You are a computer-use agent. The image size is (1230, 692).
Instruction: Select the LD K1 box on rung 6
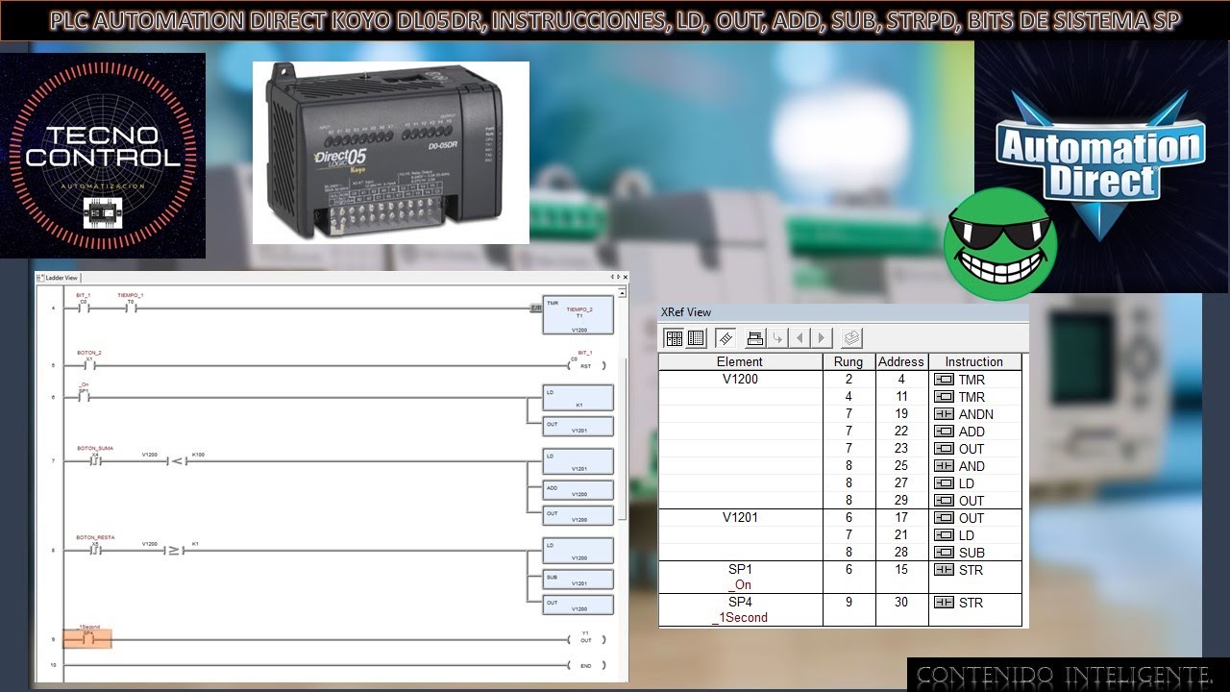coord(578,398)
